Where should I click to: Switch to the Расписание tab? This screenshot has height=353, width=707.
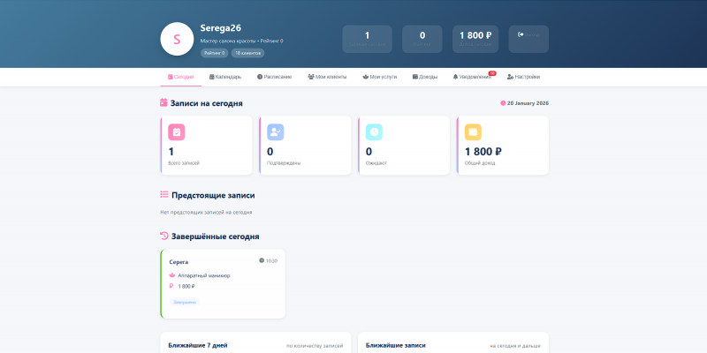(x=274, y=77)
